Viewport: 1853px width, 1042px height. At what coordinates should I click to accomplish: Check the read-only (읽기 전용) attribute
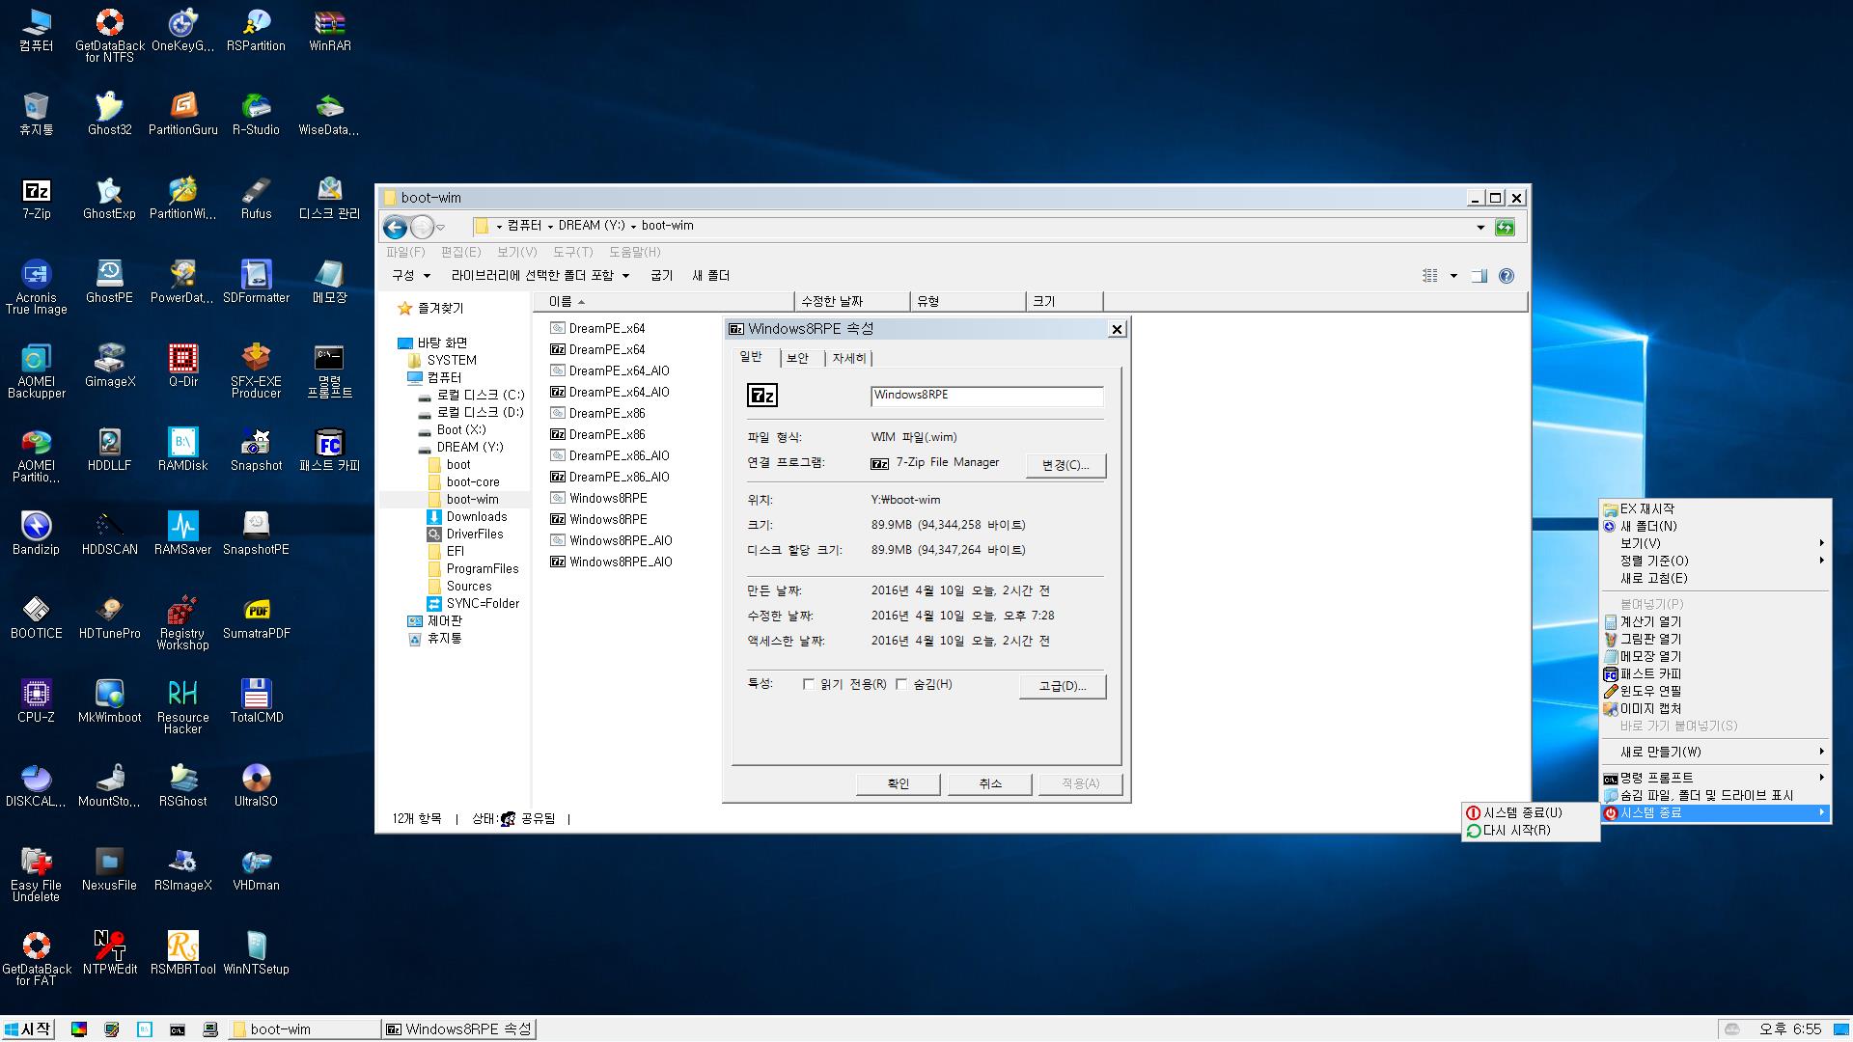[809, 684]
